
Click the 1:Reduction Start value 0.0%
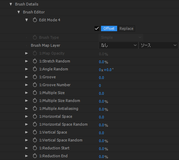pyautogui.click(x=103, y=149)
